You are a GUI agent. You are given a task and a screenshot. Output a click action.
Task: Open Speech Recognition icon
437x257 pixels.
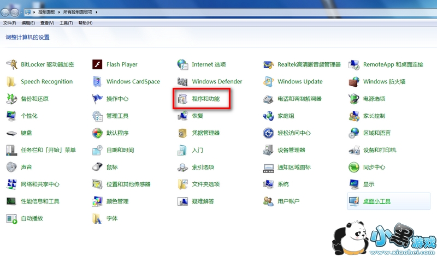tap(11, 82)
